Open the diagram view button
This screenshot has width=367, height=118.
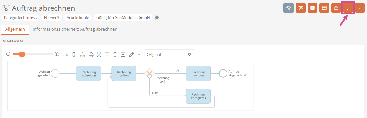pos(288,8)
